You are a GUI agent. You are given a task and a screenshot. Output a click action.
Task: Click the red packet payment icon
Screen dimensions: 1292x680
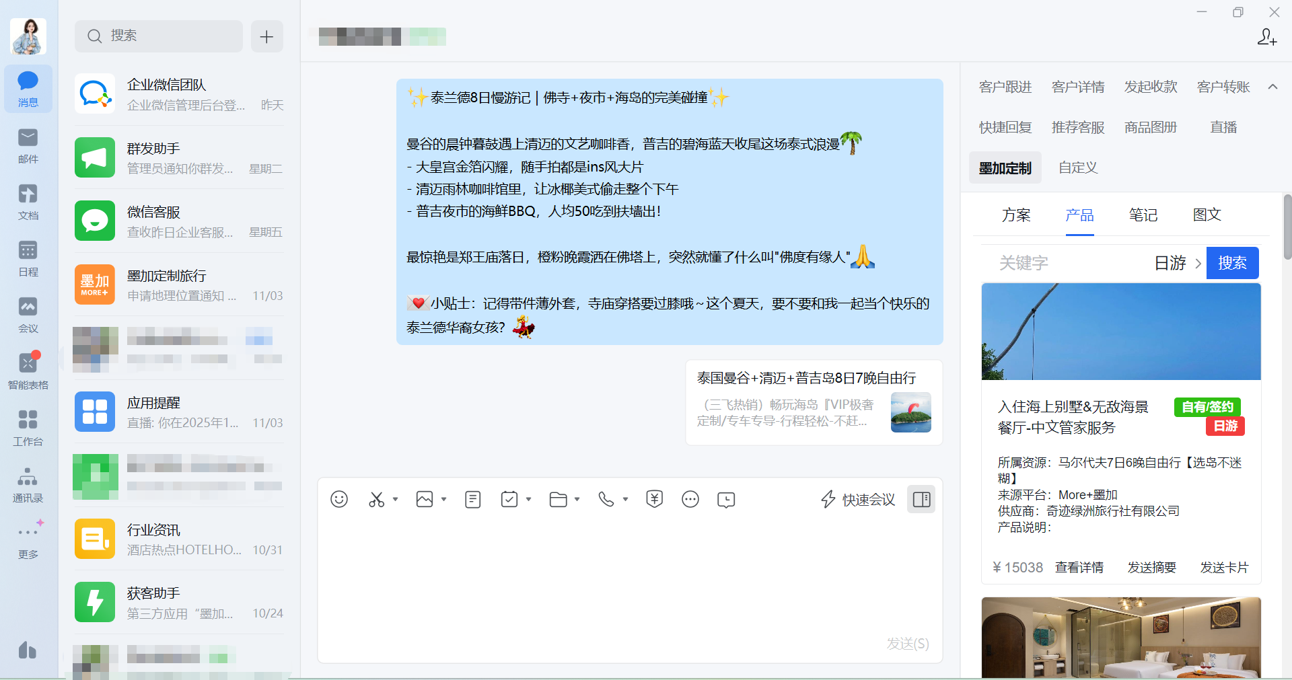pos(654,499)
